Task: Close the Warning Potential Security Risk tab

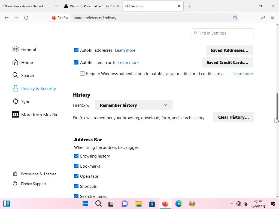Action: pyautogui.click(x=118, y=6)
